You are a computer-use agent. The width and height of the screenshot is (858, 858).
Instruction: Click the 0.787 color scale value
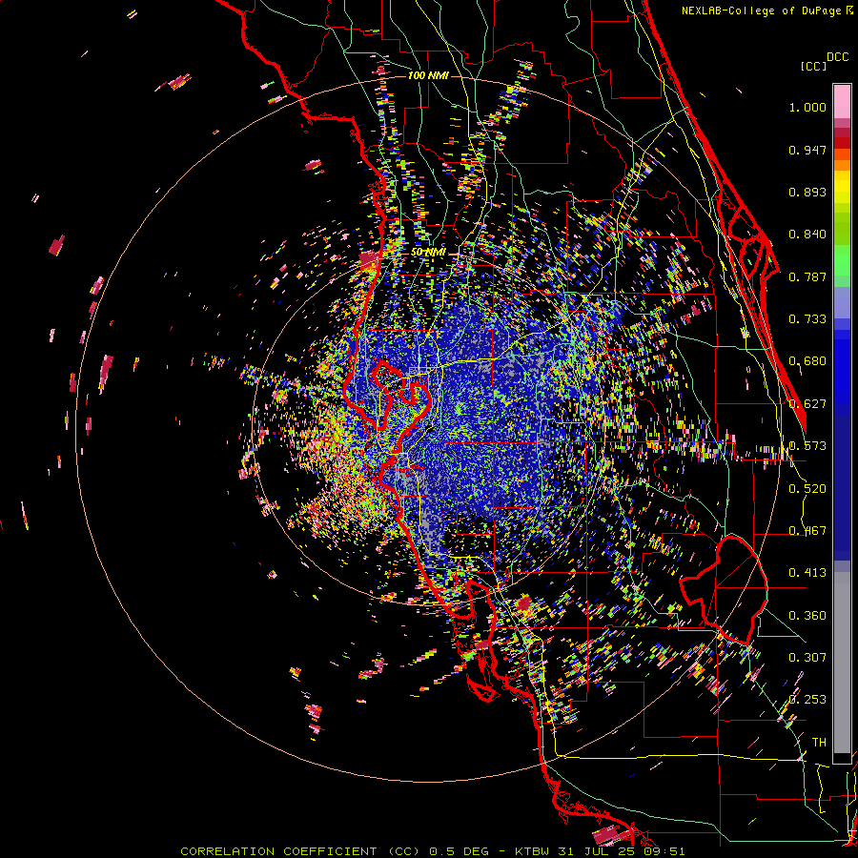807,276
